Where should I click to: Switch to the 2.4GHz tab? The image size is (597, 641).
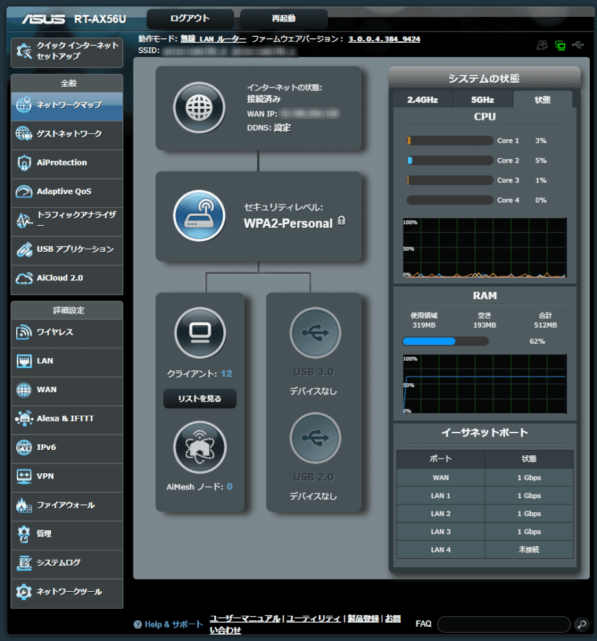click(422, 100)
